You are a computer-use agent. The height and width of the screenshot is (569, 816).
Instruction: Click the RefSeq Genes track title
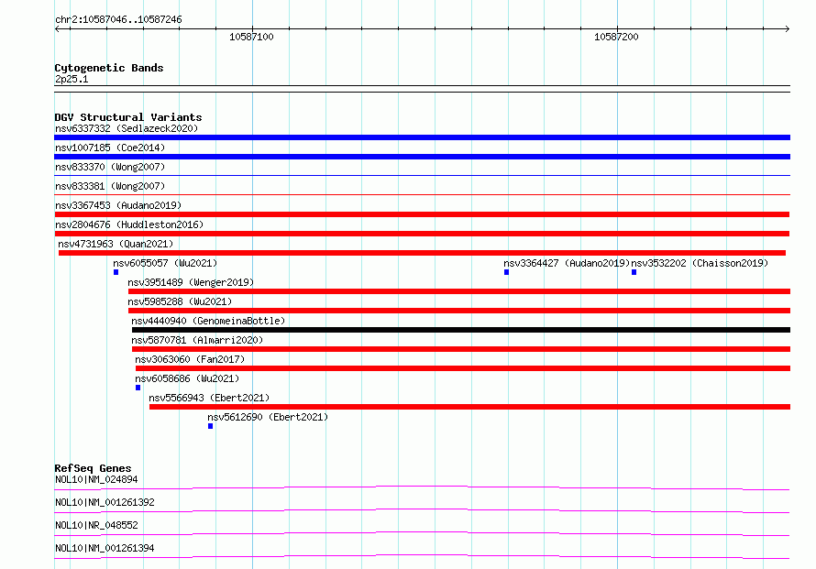pyautogui.click(x=93, y=468)
